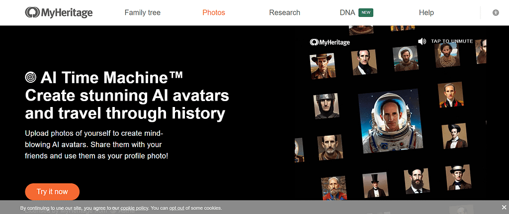Select the avatar with red military uniform
The height and width of the screenshot is (214, 509).
point(450,95)
